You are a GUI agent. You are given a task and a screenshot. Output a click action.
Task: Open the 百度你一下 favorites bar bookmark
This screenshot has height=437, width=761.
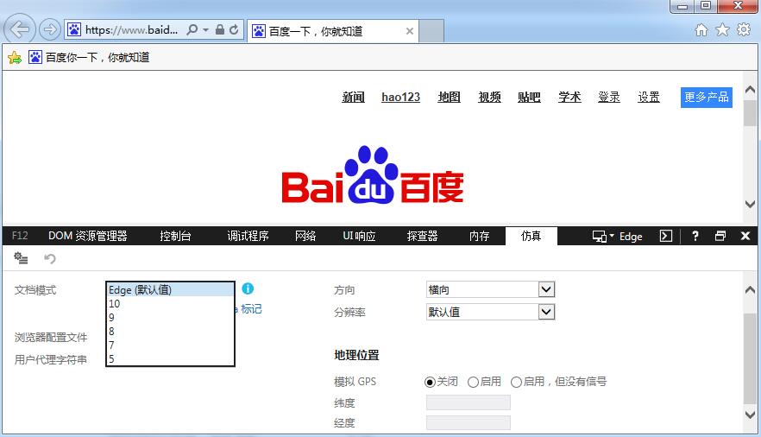pos(89,57)
